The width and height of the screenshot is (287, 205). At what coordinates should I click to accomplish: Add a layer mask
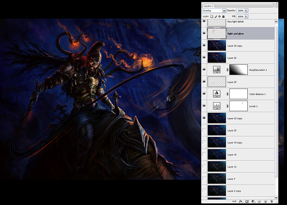[247, 201]
